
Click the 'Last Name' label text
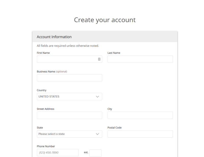(x=114, y=53)
